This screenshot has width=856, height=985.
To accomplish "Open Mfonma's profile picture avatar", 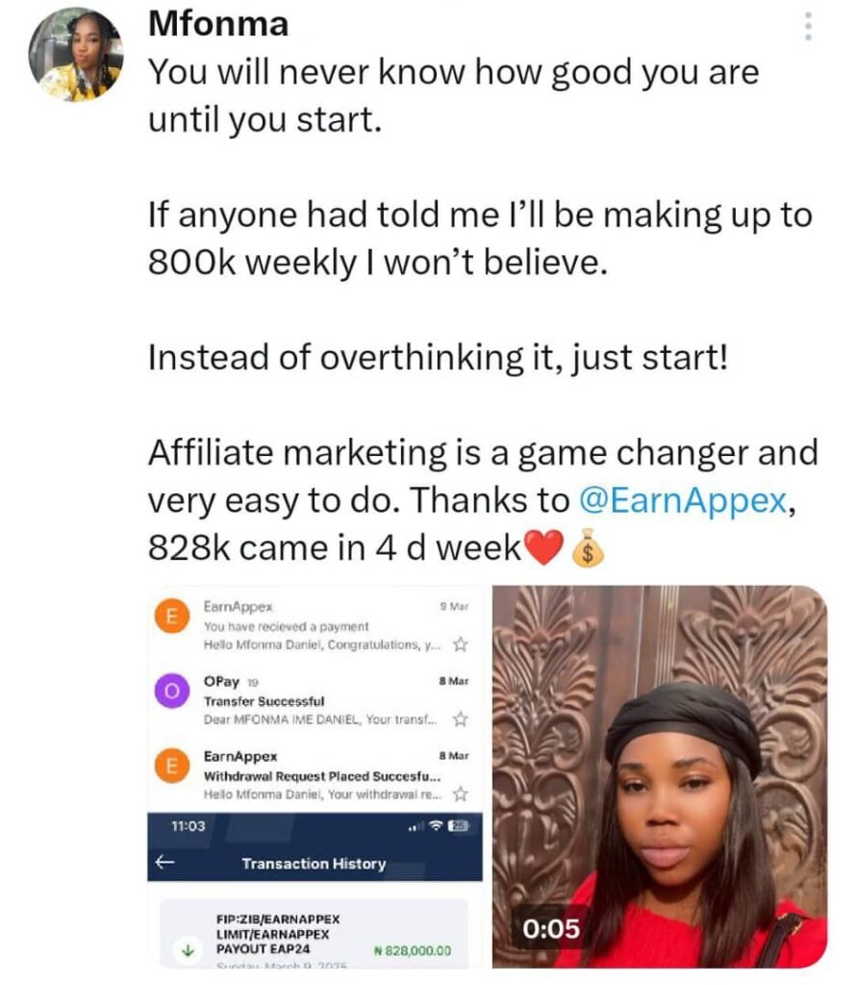I will pyautogui.click(x=75, y=55).
